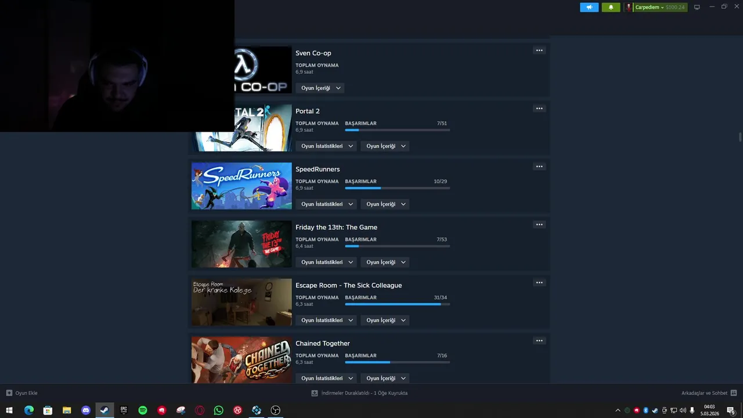Viewport: 743px width, 418px height.
Task: Open downloads status İndirmeler Duraklatıldı
Action: point(359,393)
